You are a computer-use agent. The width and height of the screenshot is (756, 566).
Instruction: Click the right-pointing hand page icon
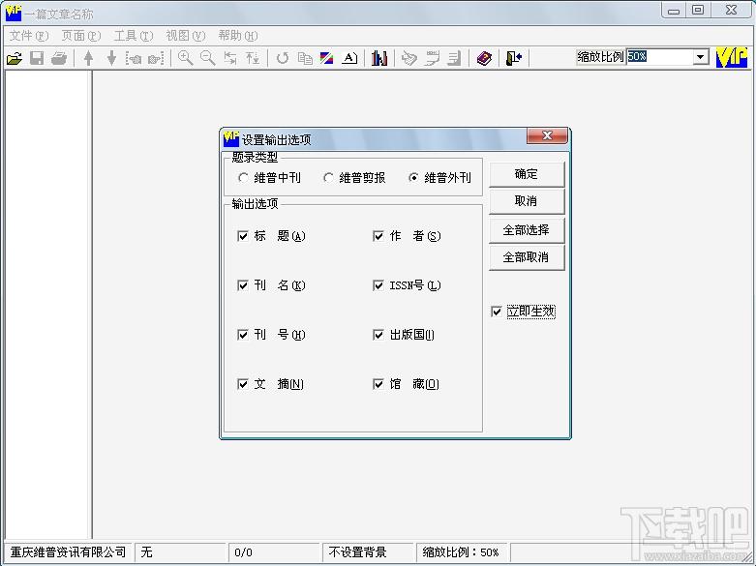tap(156, 58)
